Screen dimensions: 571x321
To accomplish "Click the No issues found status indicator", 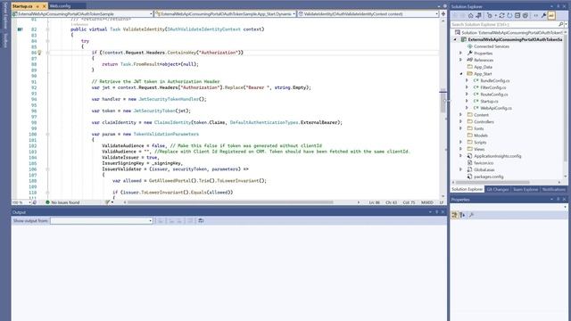I will (62, 202).
